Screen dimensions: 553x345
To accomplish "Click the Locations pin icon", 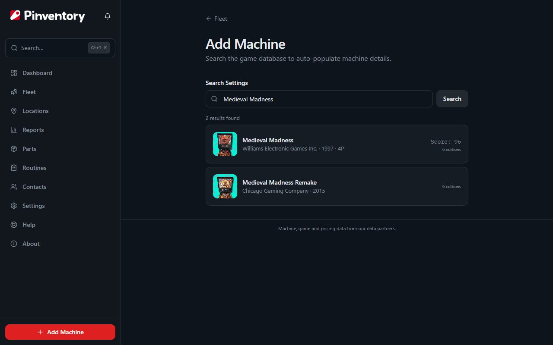I will [x=14, y=111].
